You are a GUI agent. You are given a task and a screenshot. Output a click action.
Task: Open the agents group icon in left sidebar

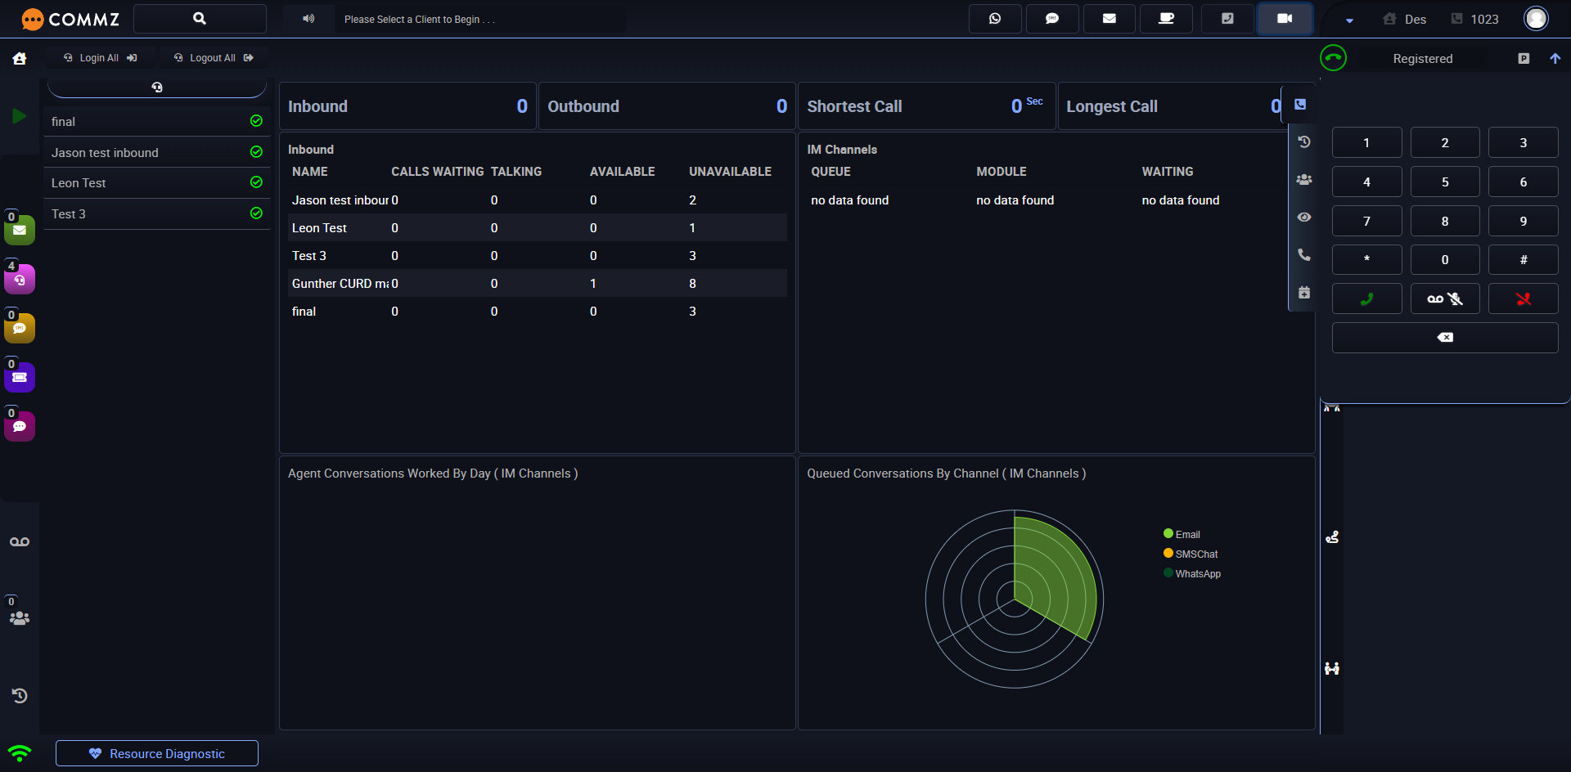click(x=20, y=618)
